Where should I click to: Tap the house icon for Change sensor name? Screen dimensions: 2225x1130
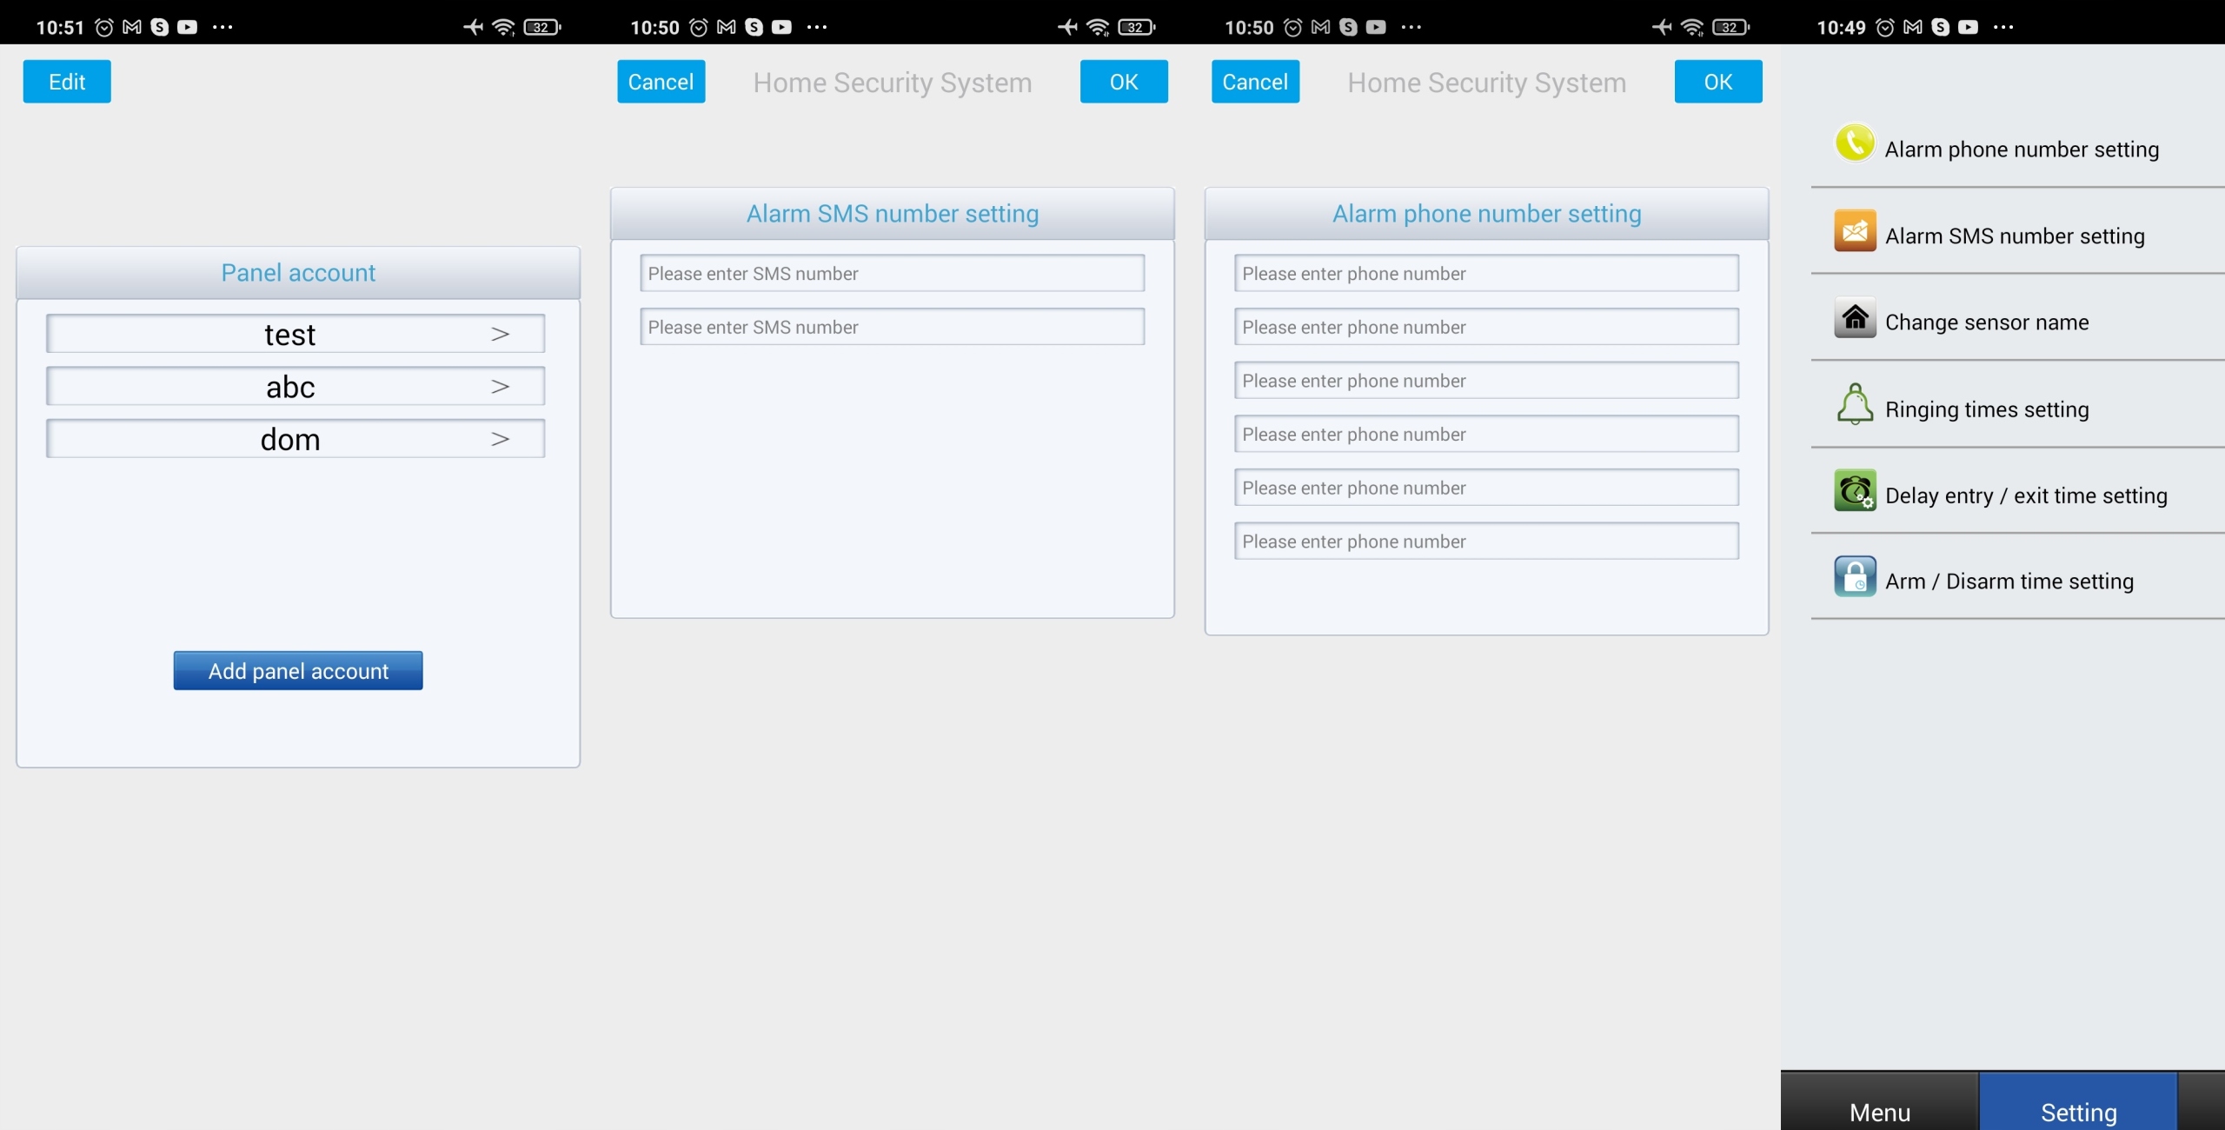click(1854, 318)
